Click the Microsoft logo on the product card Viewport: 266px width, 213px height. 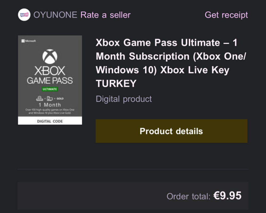pyautogui.click(x=28, y=41)
